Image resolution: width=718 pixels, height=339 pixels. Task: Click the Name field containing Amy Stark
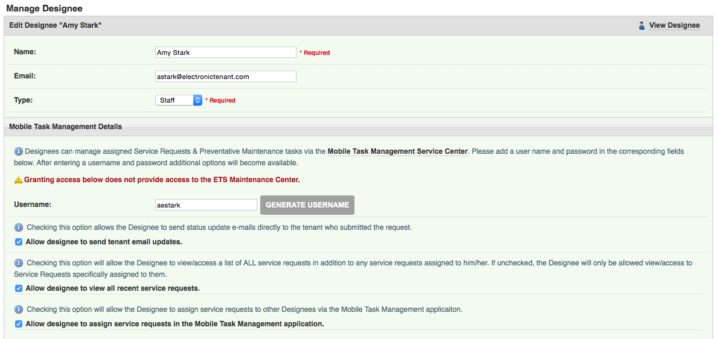[x=225, y=52]
